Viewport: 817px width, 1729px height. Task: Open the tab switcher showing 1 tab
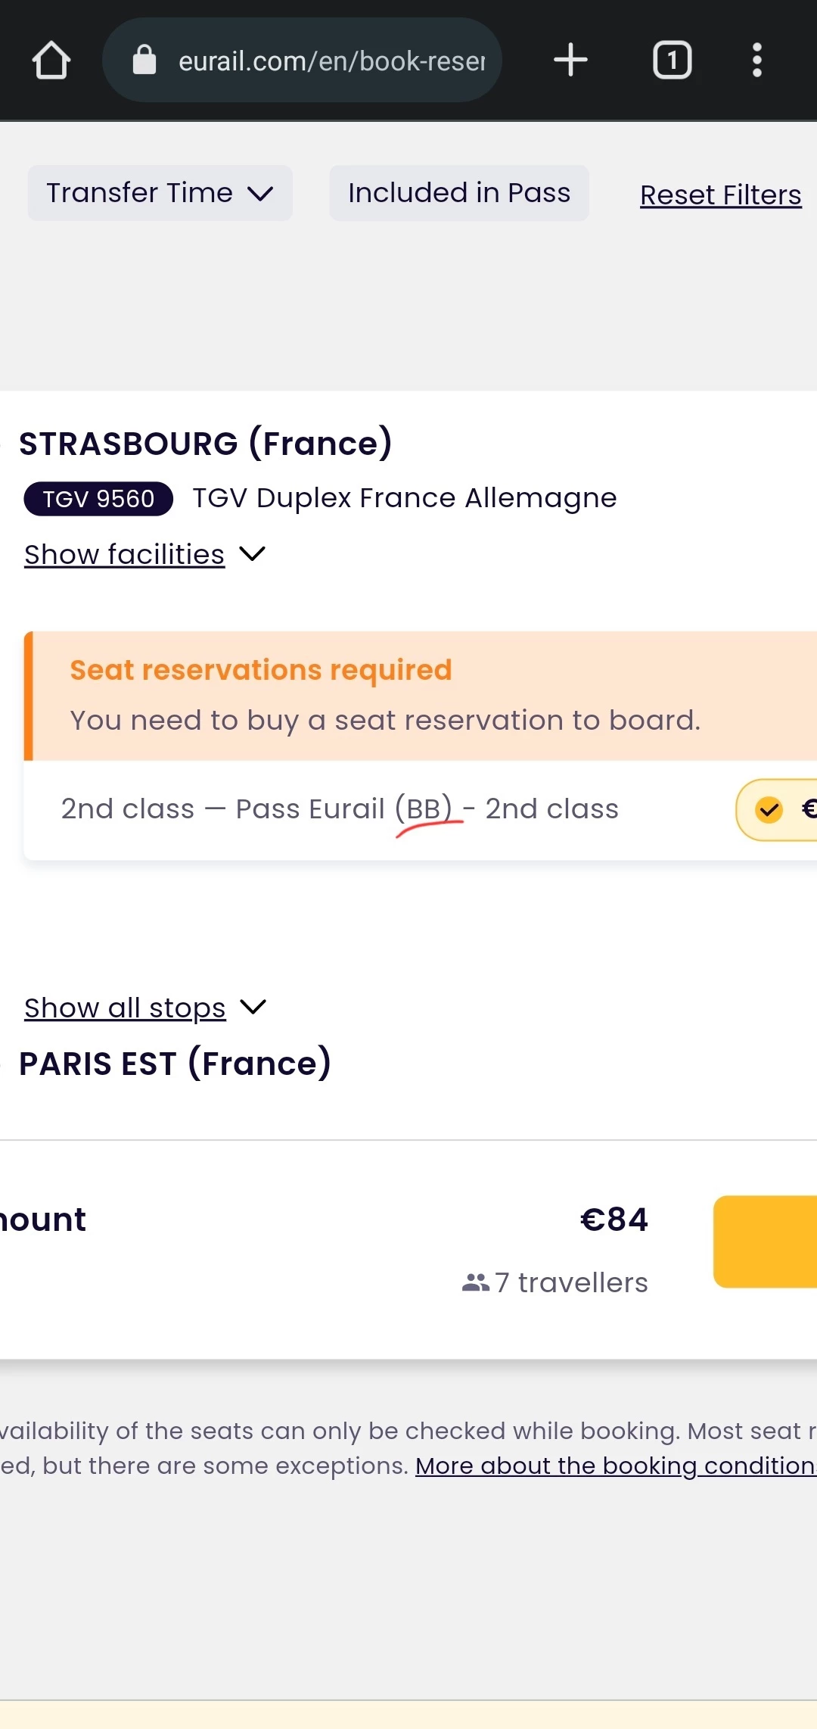point(672,60)
